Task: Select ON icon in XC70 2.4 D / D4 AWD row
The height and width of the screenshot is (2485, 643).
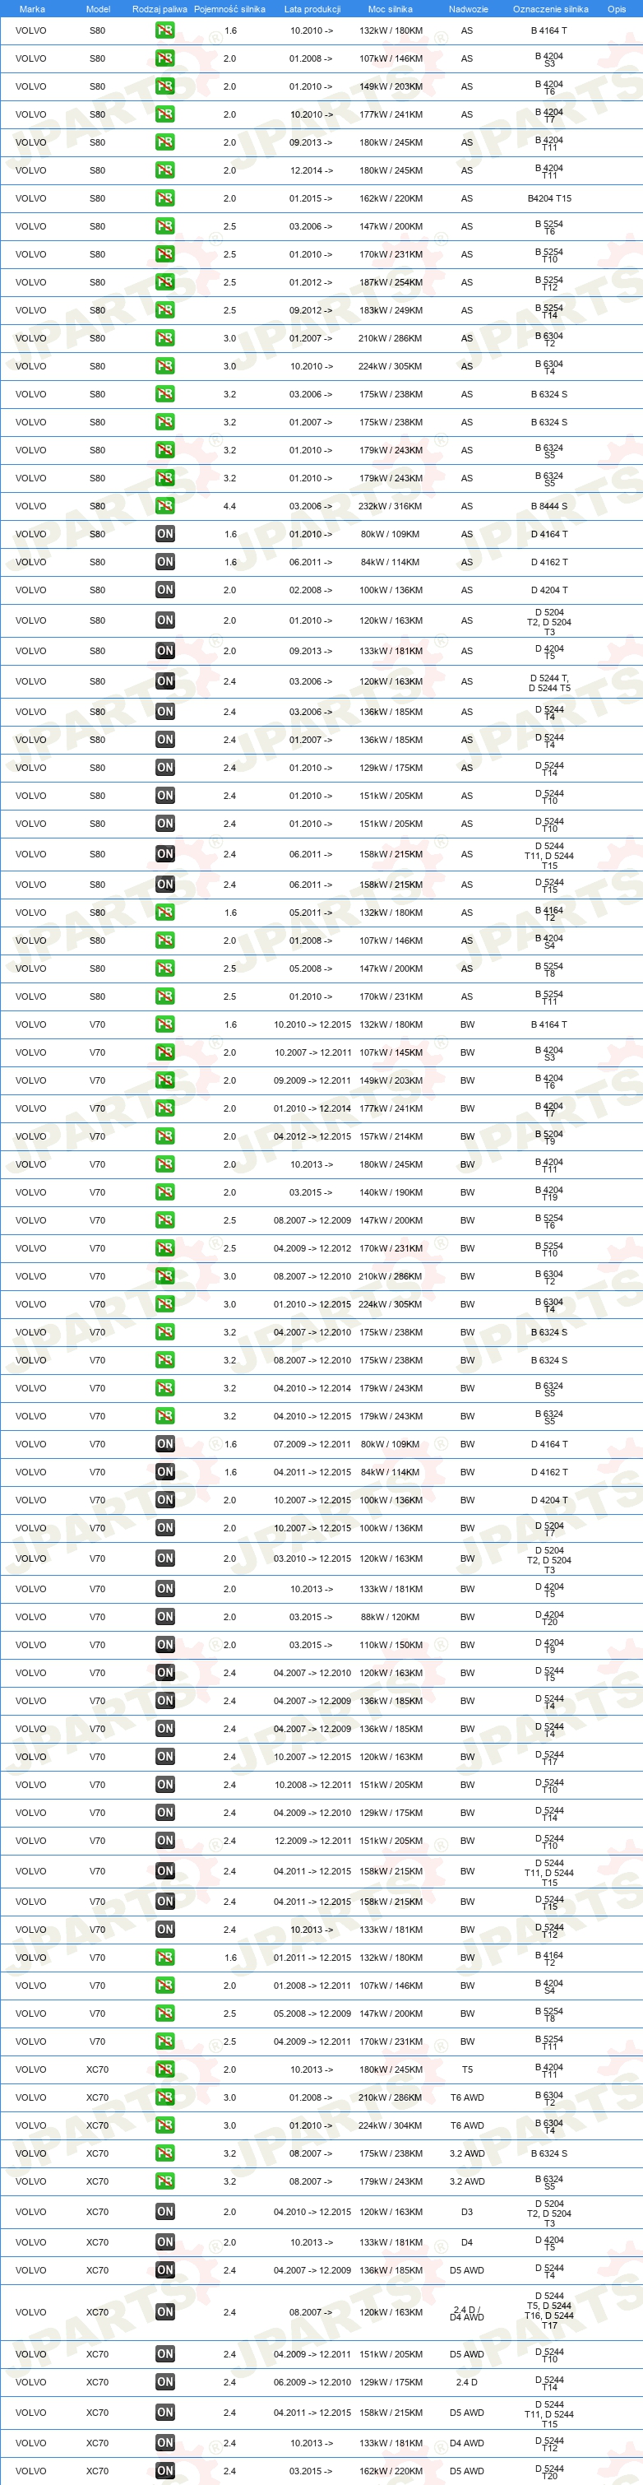Action: (x=164, y=2311)
